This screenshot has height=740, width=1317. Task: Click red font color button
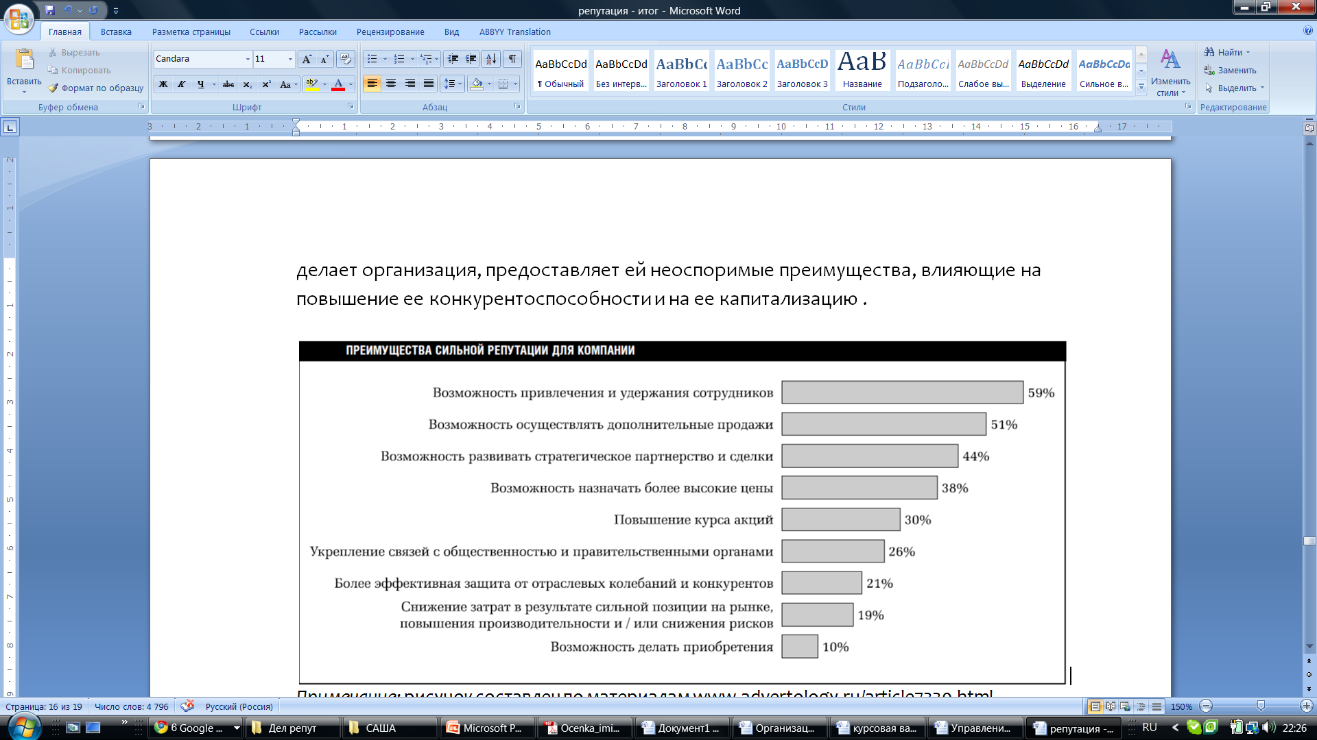pyautogui.click(x=338, y=84)
